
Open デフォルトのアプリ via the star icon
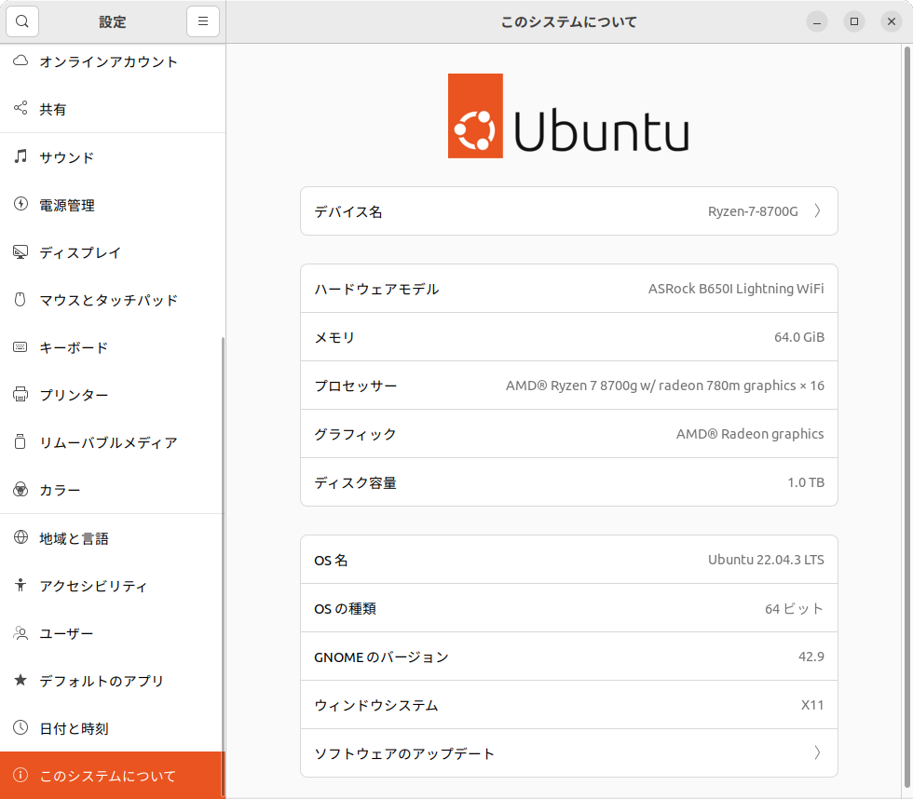click(20, 681)
